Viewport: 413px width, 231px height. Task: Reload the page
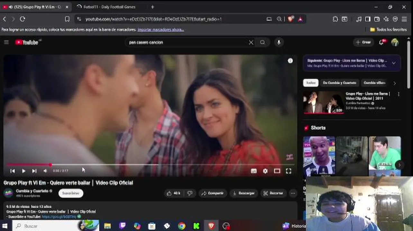[x=22, y=19]
